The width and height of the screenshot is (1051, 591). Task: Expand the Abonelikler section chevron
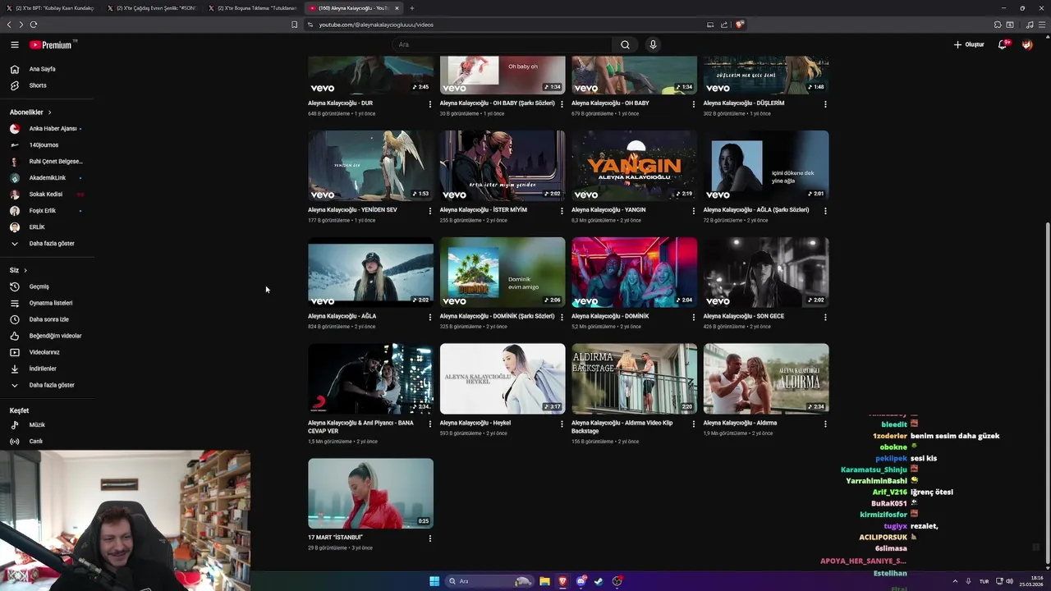49,112
